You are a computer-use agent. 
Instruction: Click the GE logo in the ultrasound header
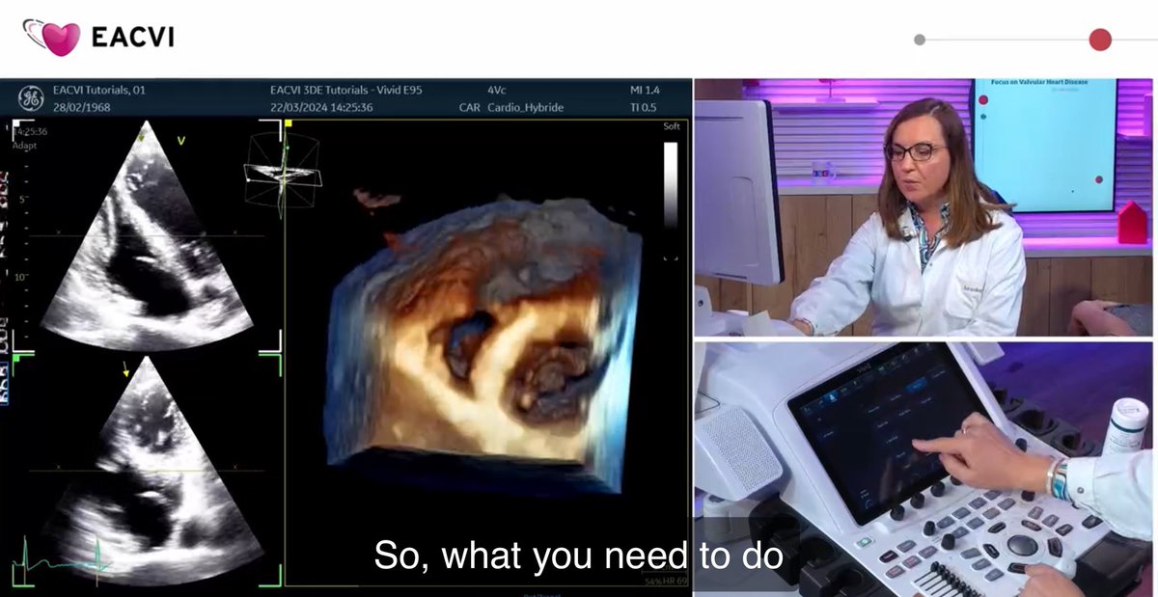pyautogui.click(x=30, y=98)
